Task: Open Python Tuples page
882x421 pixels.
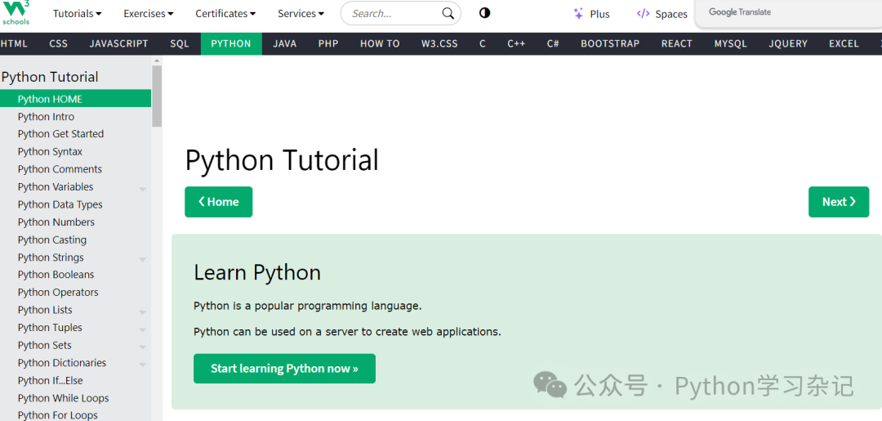Action: [x=75, y=328]
